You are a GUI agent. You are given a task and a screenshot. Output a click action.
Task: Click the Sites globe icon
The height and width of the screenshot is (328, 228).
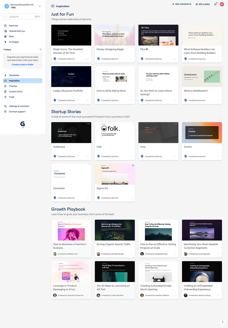point(5,37)
